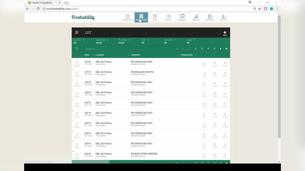This screenshot has height=171, width=305.
Task: Delete the PE-ENGLISH MUFFIN audit
Action: coord(225,74)
